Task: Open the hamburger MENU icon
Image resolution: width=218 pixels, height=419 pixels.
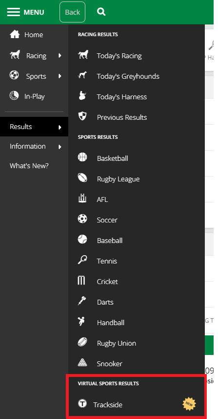Action: [x=13, y=12]
